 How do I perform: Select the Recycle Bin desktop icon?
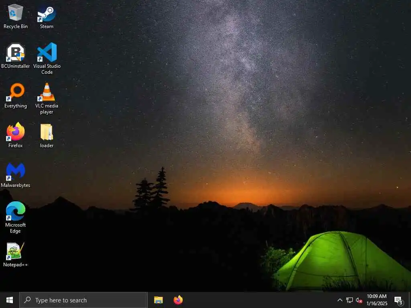point(16,16)
